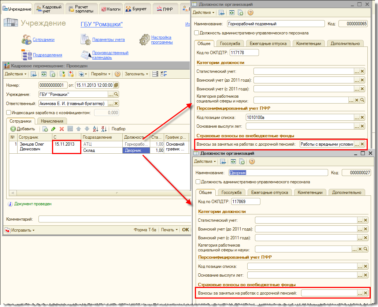Open the Подразделения link
The image size is (378, 307).
click(48, 55)
